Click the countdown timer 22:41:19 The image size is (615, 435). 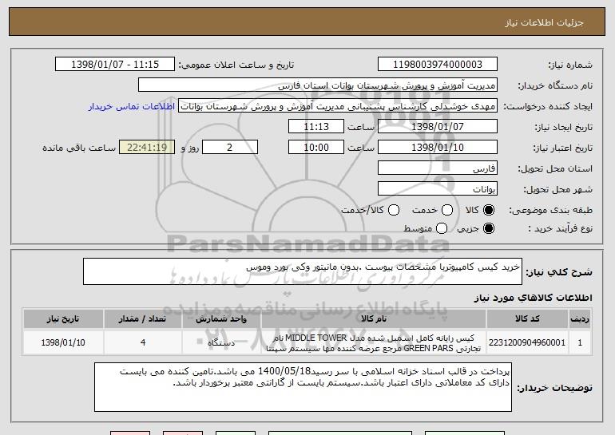coord(147,148)
